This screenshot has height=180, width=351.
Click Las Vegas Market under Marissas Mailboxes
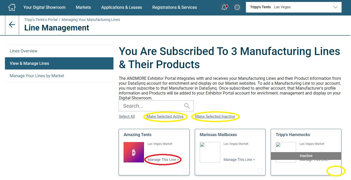click(x=236, y=144)
